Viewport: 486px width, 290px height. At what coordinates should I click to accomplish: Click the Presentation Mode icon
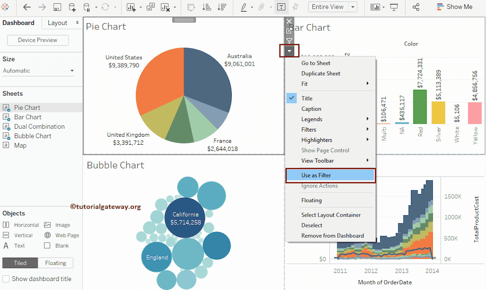pos(394,7)
